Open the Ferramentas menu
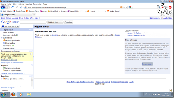The image size is (174, 98). point(37,4)
